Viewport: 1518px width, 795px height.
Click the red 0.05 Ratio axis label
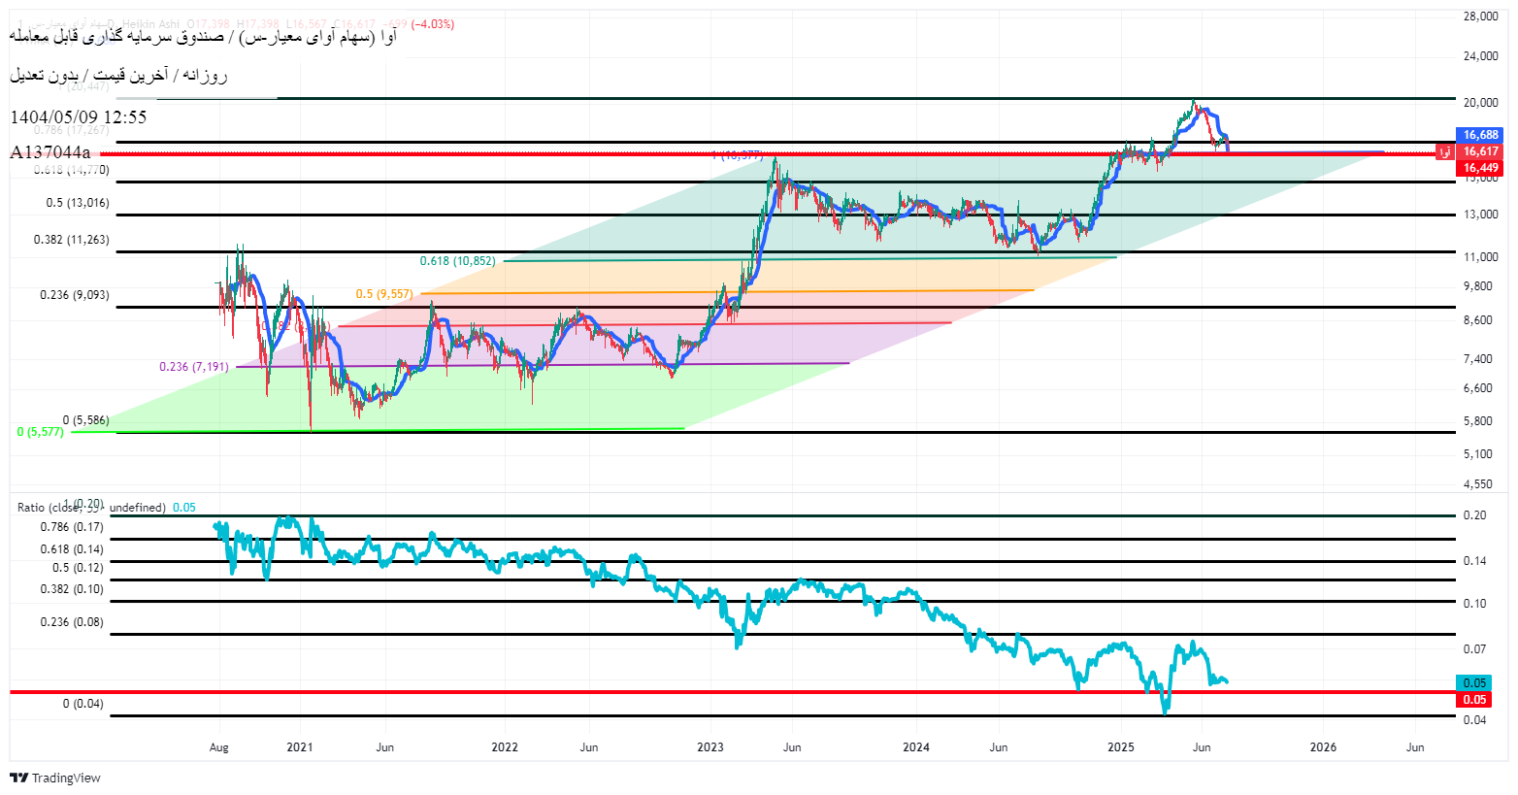pyautogui.click(x=1474, y=699)
